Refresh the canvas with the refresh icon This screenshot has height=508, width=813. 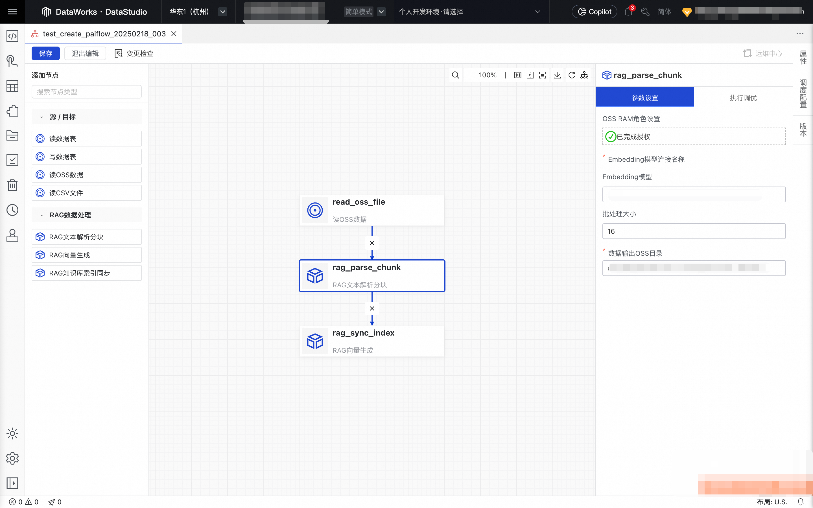[572, 75]
